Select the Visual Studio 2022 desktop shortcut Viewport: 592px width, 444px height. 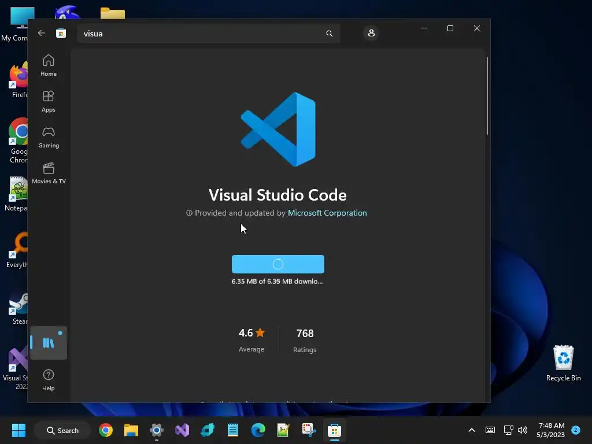tap(16, 368)
